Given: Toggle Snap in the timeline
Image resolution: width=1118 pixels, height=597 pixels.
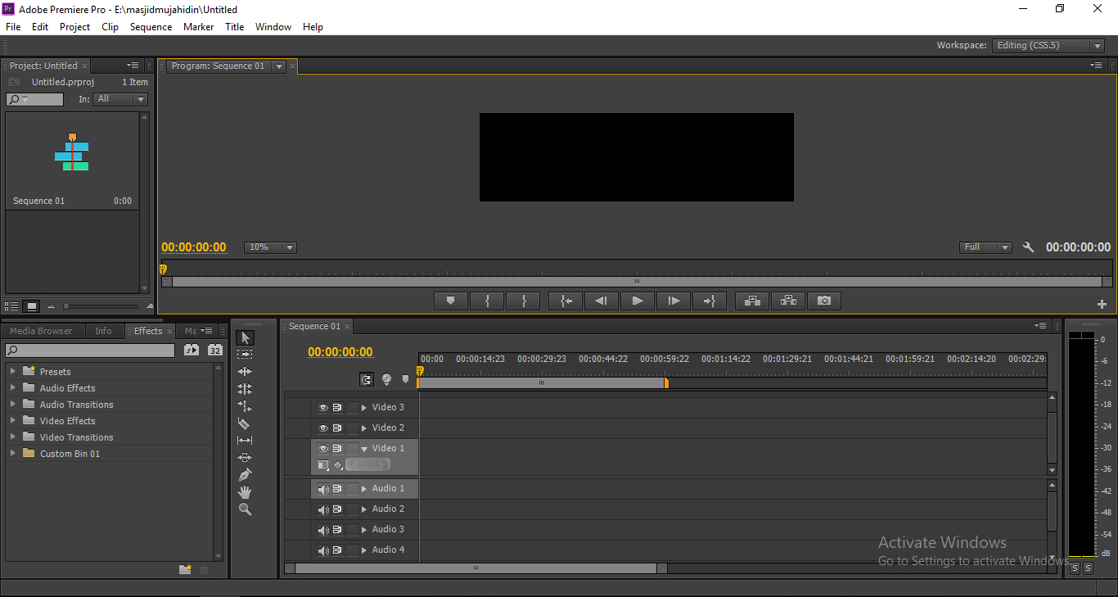Looking at the screenshot, I should pyautogui.click(x=367, y=378).
